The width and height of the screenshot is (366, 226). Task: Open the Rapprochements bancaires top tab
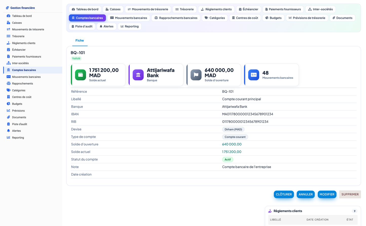[x=176, y=18]
